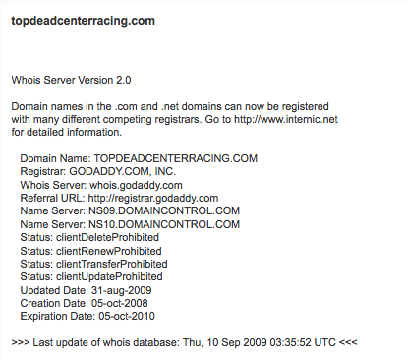Click the Whois Server Version 2.0 line

71,80
